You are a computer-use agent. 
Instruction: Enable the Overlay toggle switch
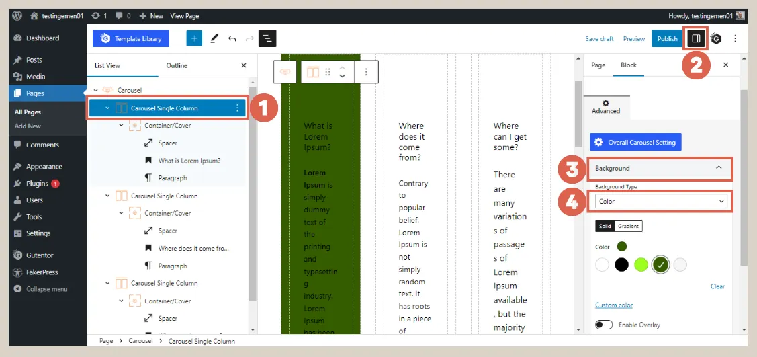(604, 325)
